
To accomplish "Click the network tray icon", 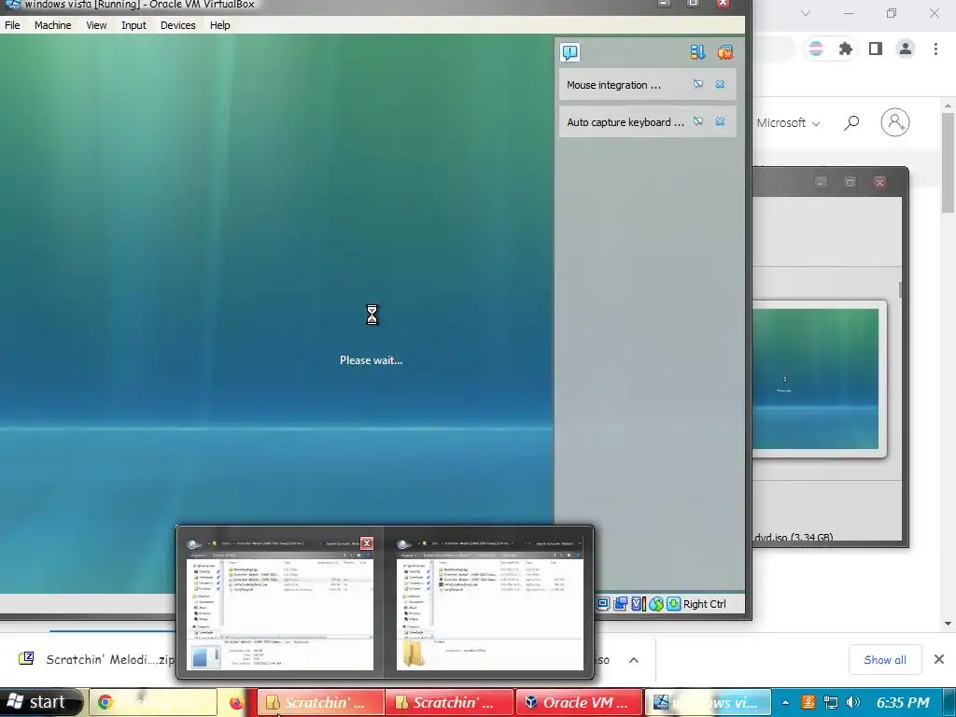I will (x=830, y=702).
